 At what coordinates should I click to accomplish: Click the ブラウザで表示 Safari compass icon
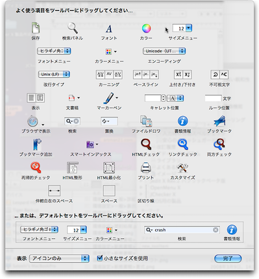click(33, 121)
